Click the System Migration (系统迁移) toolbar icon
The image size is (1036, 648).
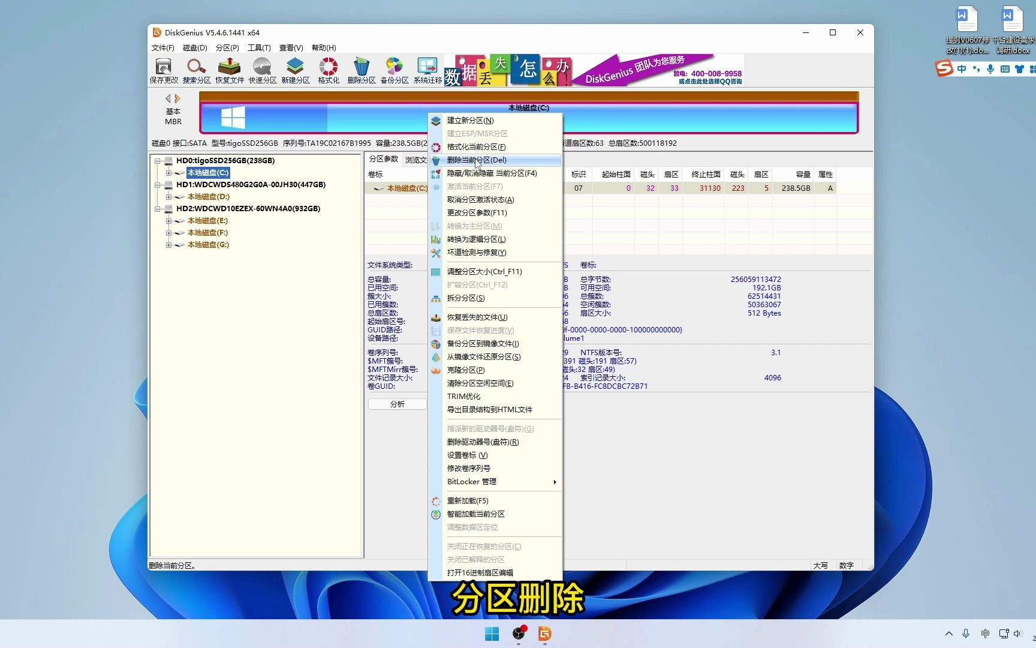[427, 70]
